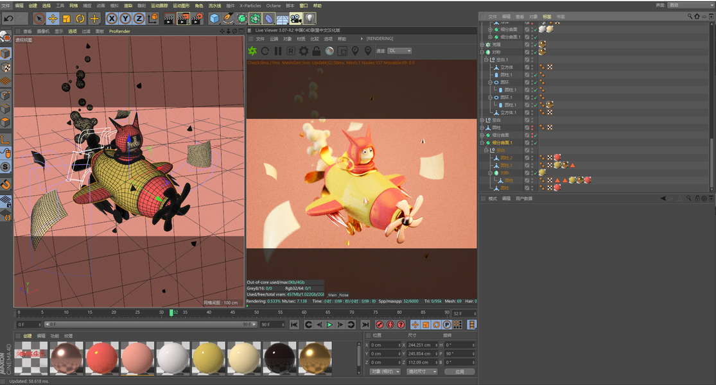Jump to the animation end
The width and height of the screenshot is (716, 385).
coord(365,324)
